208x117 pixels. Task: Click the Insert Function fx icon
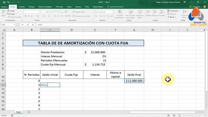(x=33, y=25)
